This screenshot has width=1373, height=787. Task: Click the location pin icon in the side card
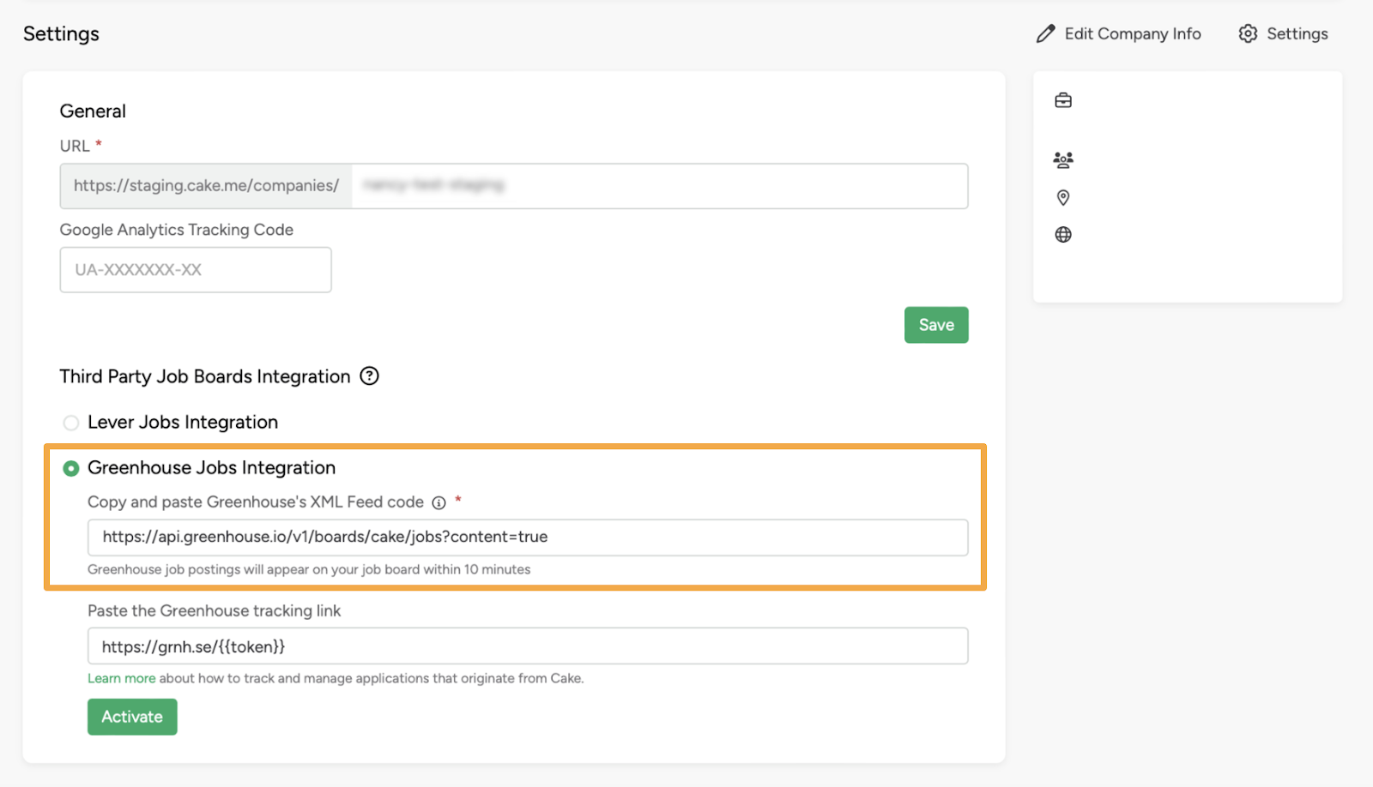tap(1063, 198)
